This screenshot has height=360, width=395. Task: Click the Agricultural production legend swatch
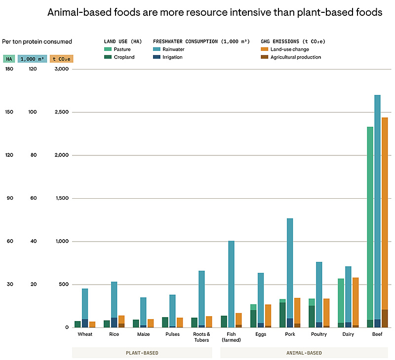(264, 57)
